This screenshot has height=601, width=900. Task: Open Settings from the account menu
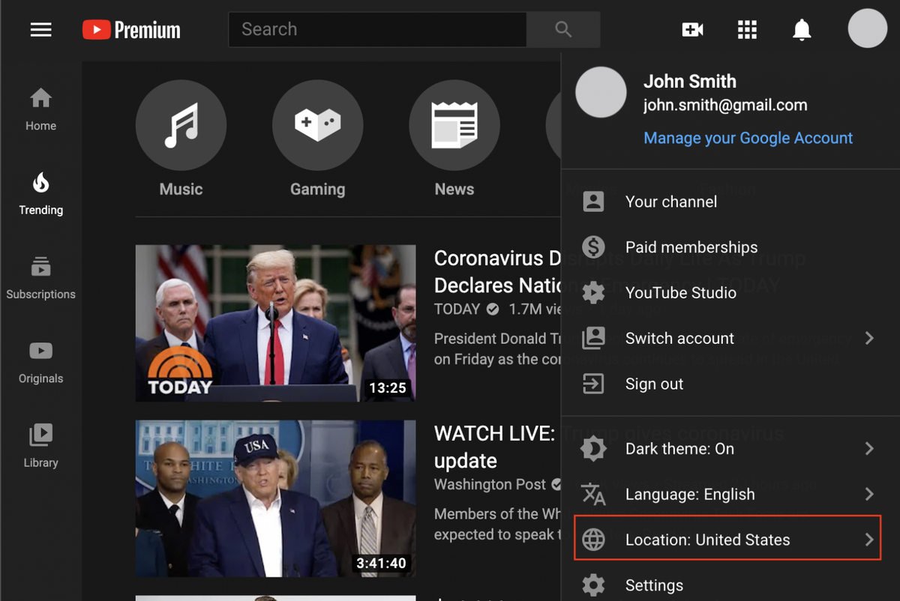point(730,585)
